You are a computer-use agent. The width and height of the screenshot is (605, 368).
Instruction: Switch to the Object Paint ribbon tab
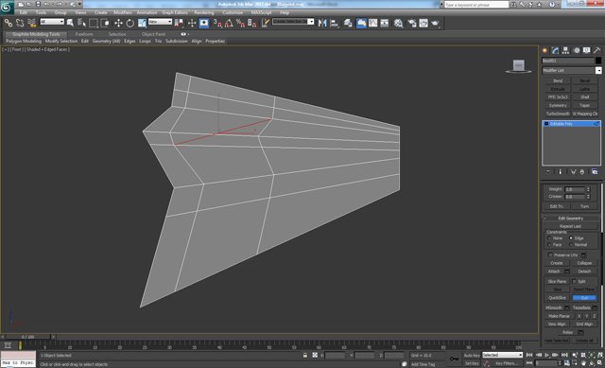point(153,34)
